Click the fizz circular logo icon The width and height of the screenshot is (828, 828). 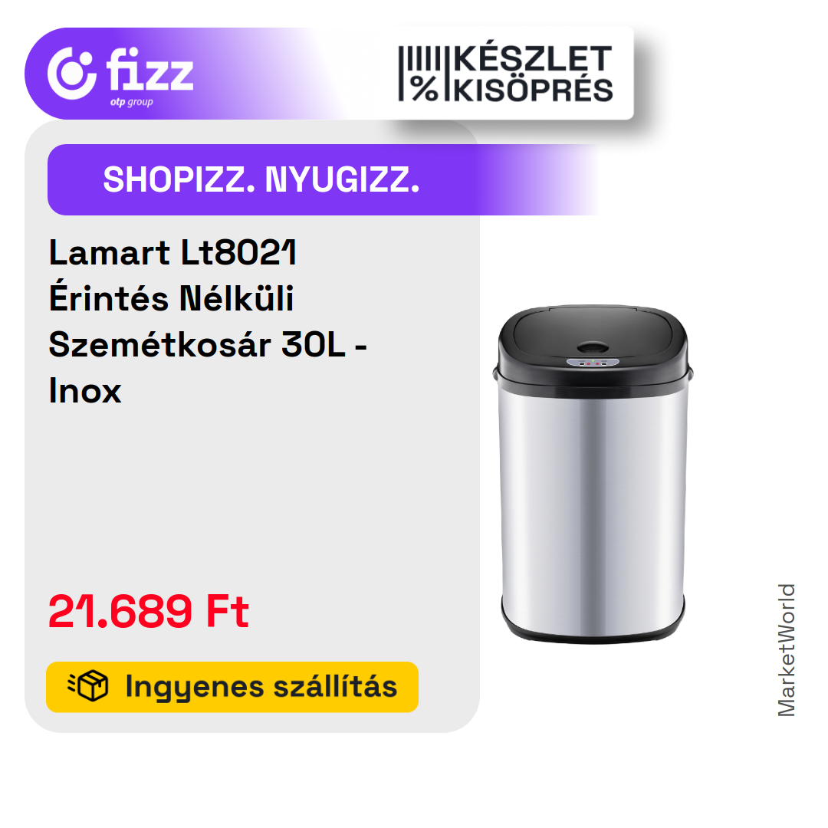click(x=72, y=74)
